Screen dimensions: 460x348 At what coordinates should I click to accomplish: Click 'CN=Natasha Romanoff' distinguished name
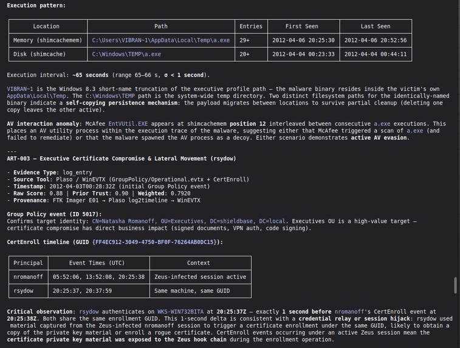pos(123,221)
